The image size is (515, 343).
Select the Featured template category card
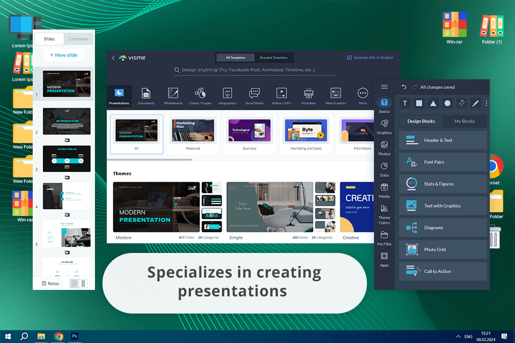(x=193, y=134)
